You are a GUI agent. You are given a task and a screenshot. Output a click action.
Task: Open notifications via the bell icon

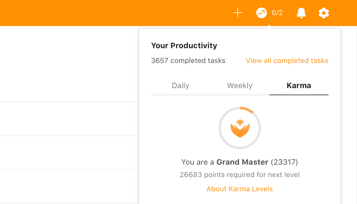301,13
